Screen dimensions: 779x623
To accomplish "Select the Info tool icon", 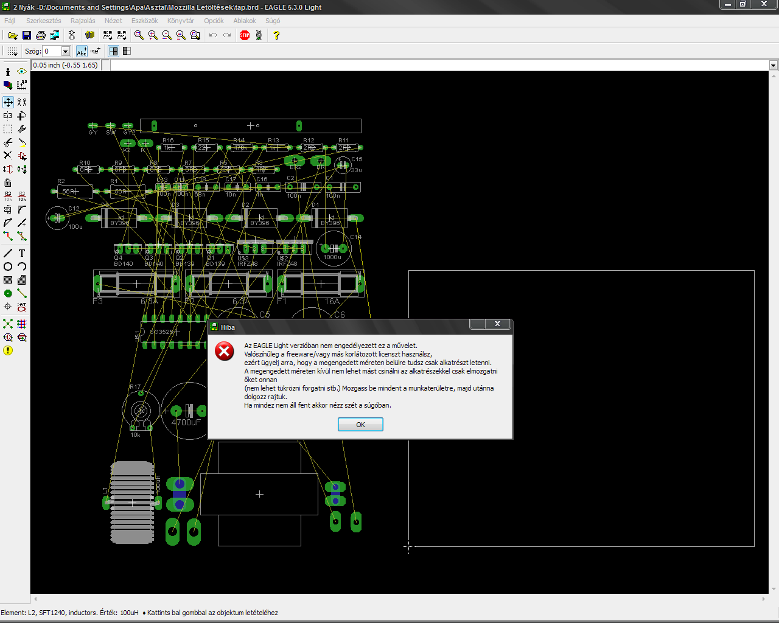I will [x=8, y=72].
